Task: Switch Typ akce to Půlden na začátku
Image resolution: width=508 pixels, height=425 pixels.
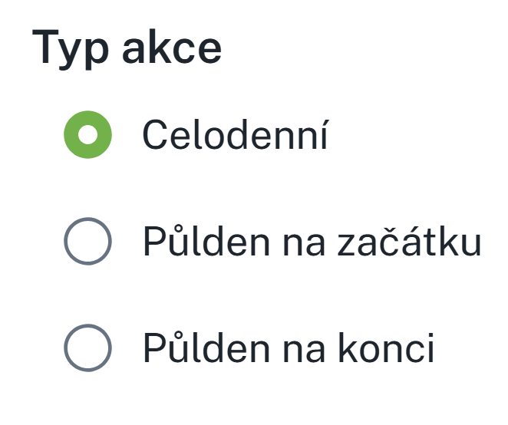Action: click(x=88, y=242)
